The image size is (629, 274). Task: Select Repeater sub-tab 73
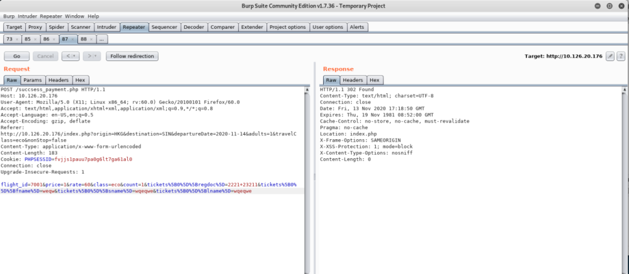(x=10, y=39)
